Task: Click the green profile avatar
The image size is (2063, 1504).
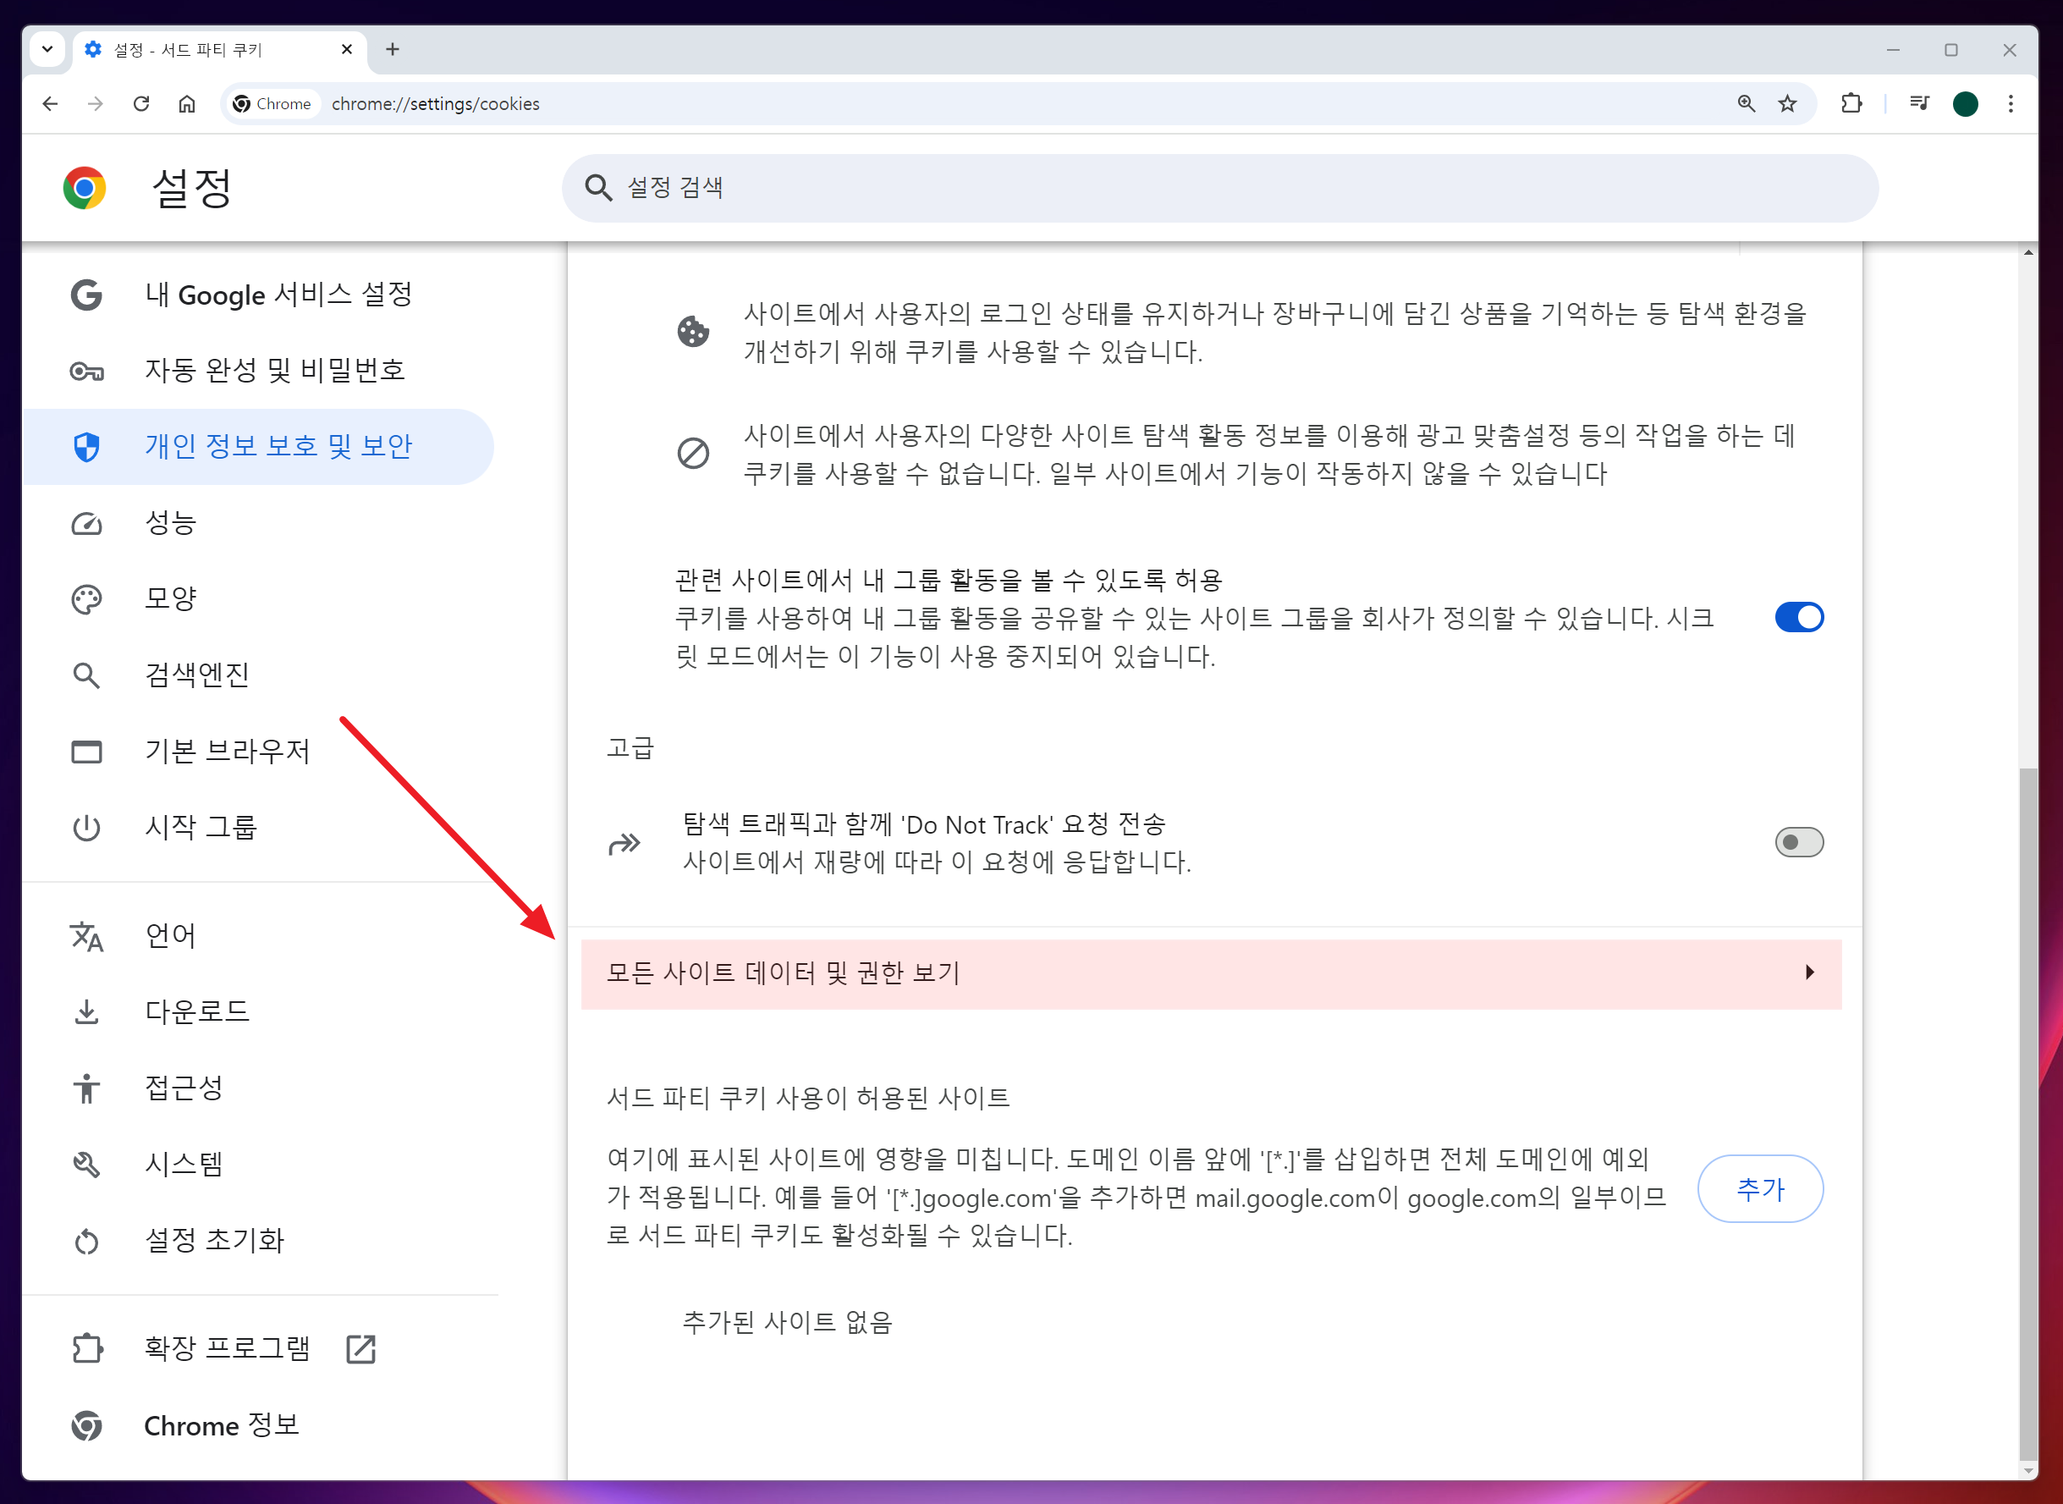Action: [x=1966, y=104]
